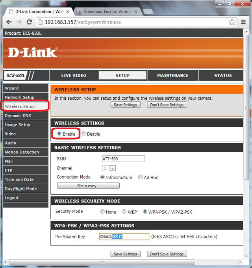
Task: Click the horizontal scroll left arrow
Action: point(6,262)
